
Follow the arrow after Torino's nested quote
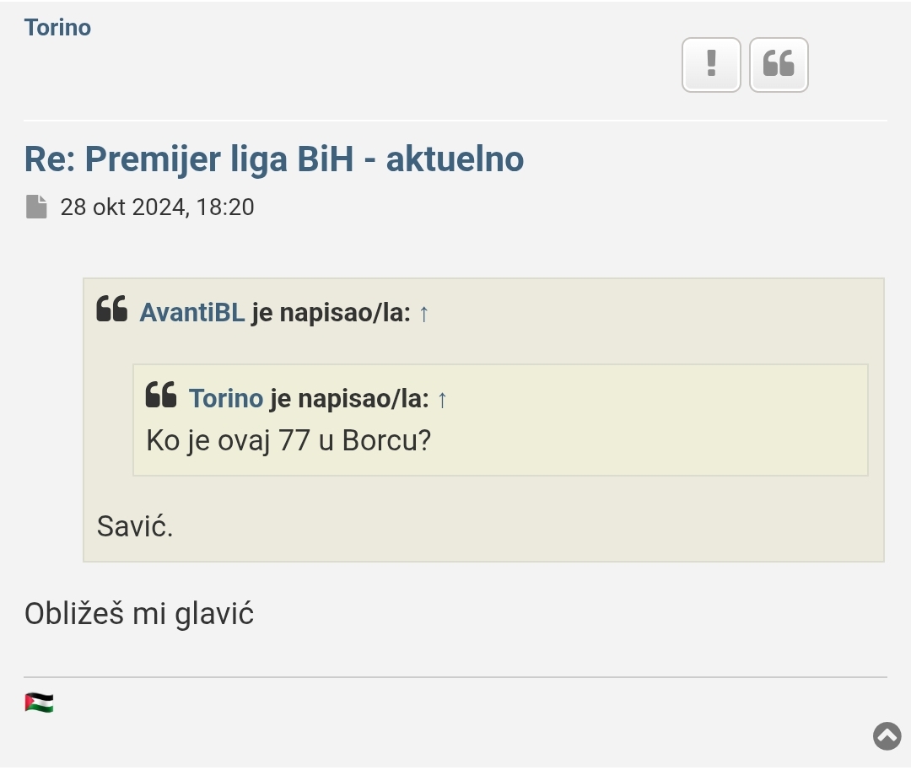point(442,398)
